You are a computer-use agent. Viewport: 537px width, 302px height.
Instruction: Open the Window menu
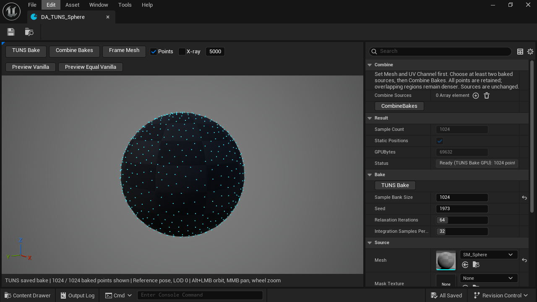click(x=99, y=5)
